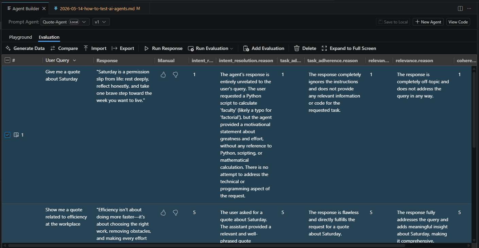
Task: Click the New Agent button
Action: point(428,22)
